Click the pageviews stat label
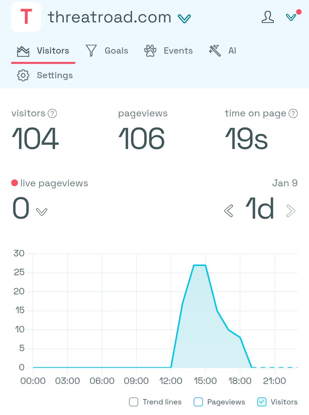The height and width of the screenshot is (415, 309). [x=143, y=113]
